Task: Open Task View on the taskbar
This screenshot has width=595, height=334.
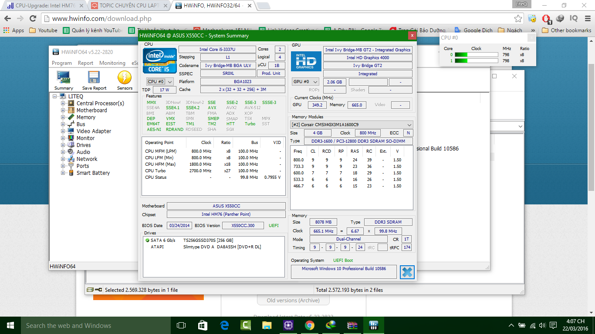Action: pos(181,325)
